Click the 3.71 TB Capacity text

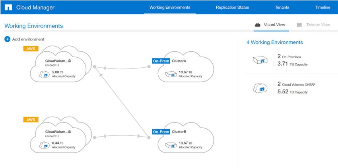pos(293,64)
